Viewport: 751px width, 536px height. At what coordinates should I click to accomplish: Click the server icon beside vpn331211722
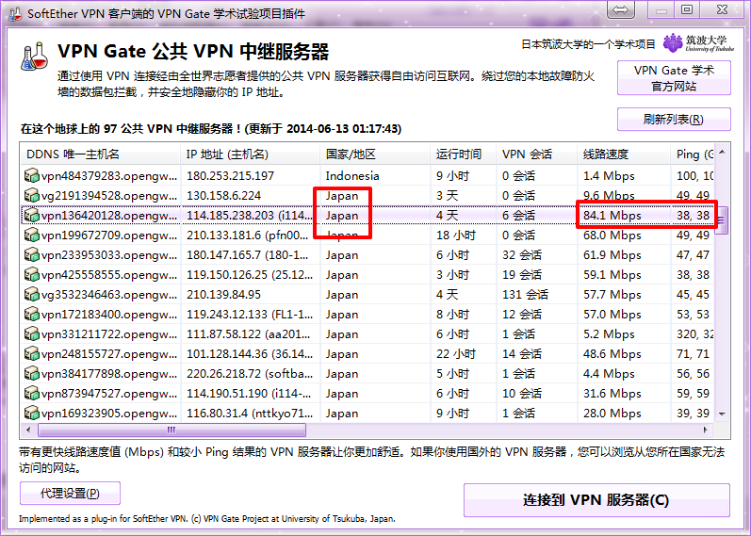(x=32, y=334)
